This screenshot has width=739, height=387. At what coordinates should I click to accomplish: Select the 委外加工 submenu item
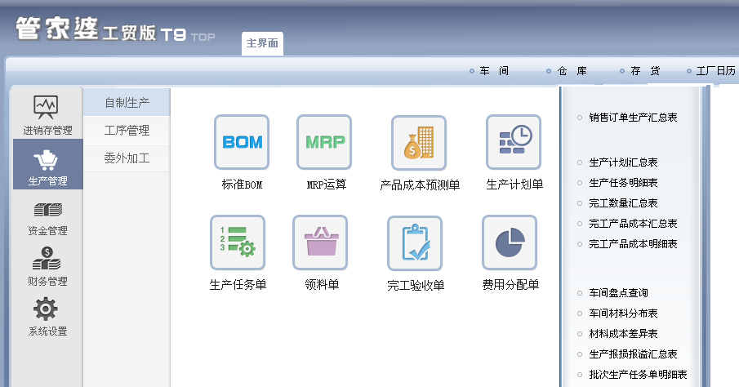click(x=127, y=158)
